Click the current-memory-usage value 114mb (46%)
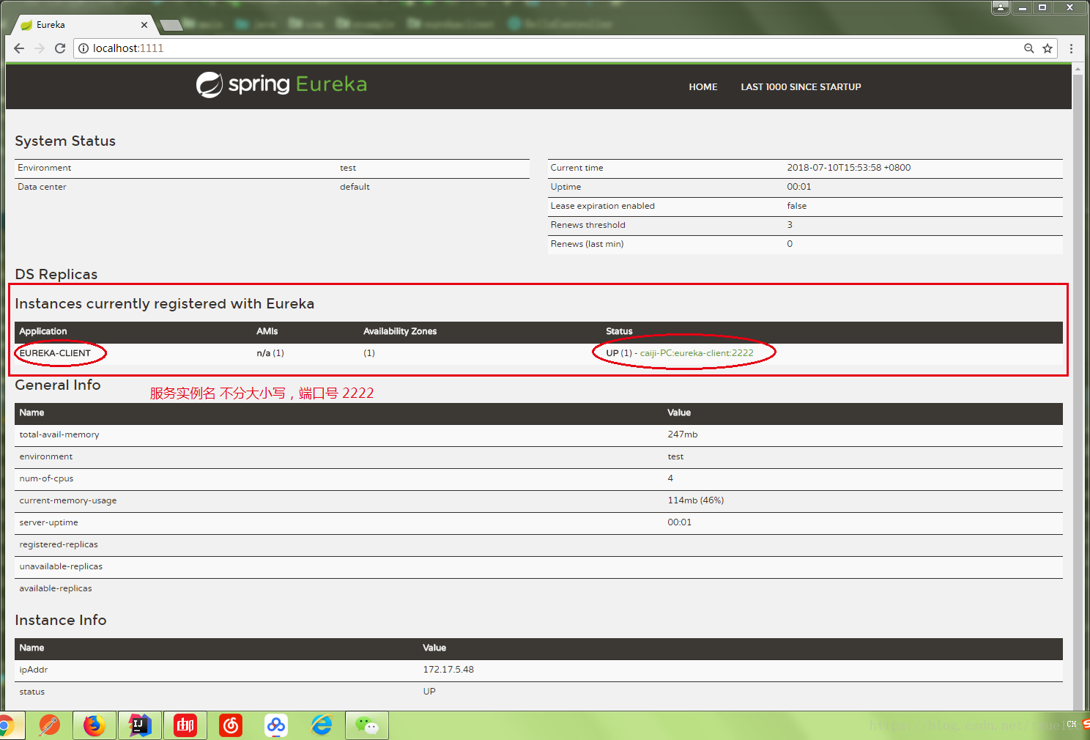 (x=696, y=500)
